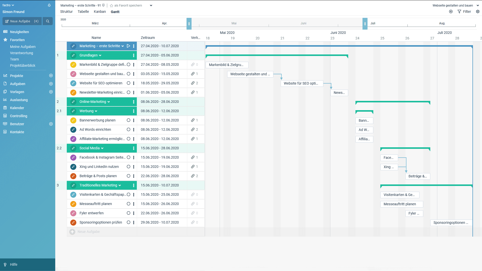Select the Gantt view tab
482x271 pixels.
(x=115, y=12)
